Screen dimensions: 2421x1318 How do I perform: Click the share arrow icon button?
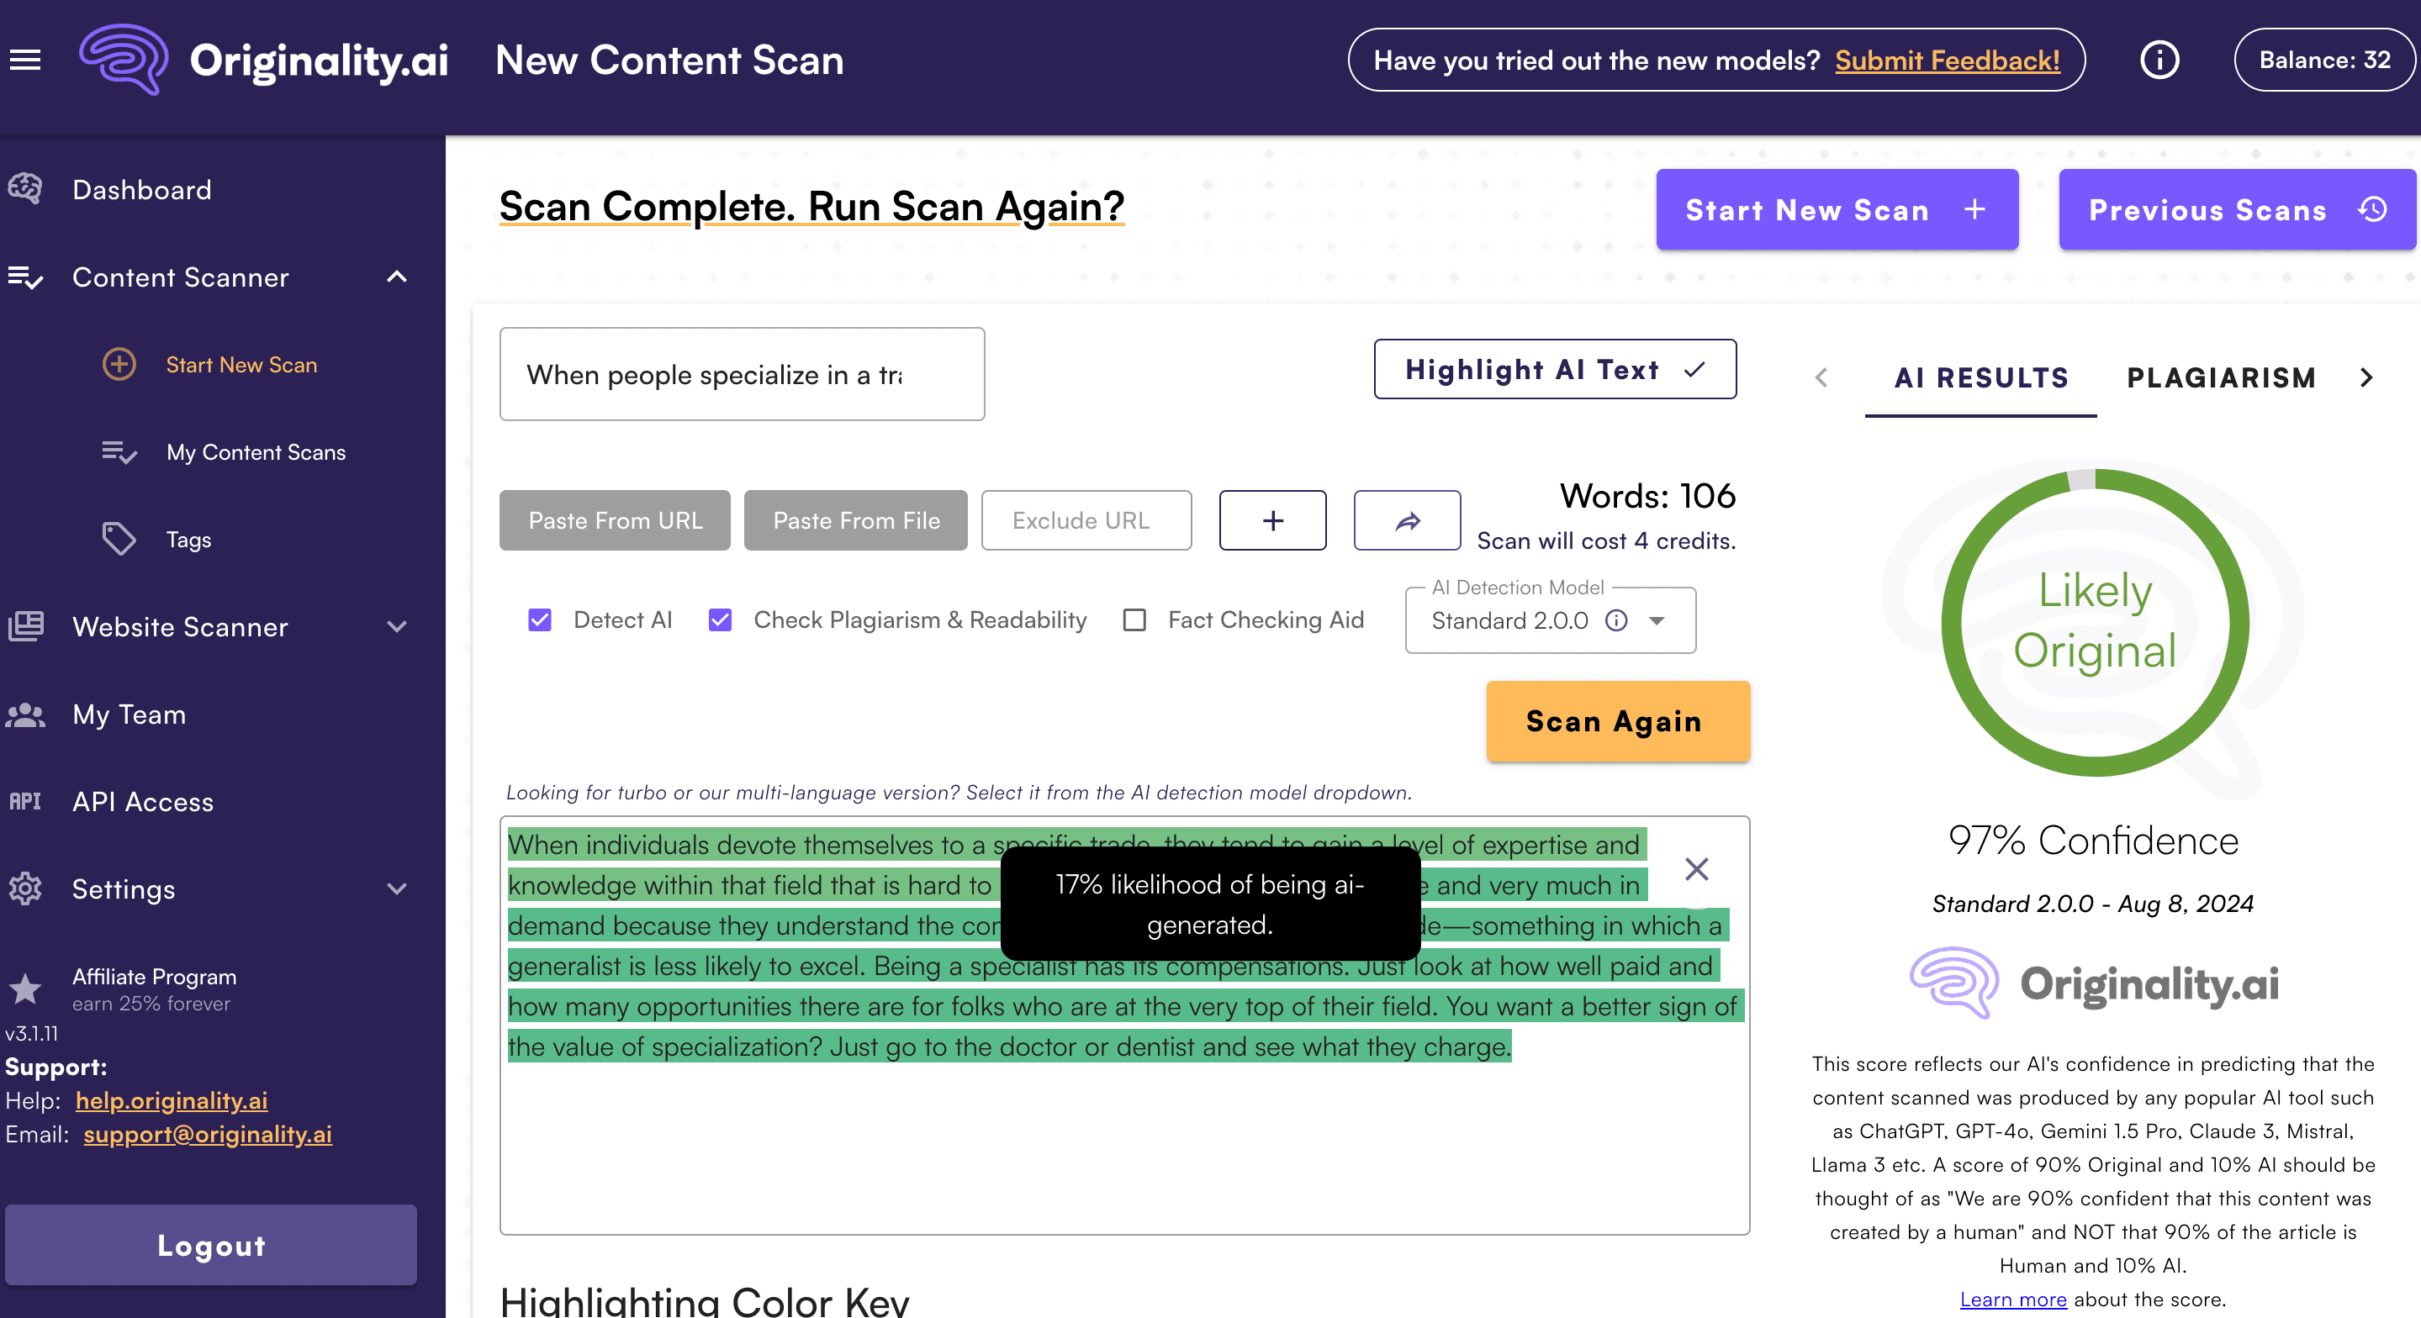pyautogui.click(x=1406, y=520)
